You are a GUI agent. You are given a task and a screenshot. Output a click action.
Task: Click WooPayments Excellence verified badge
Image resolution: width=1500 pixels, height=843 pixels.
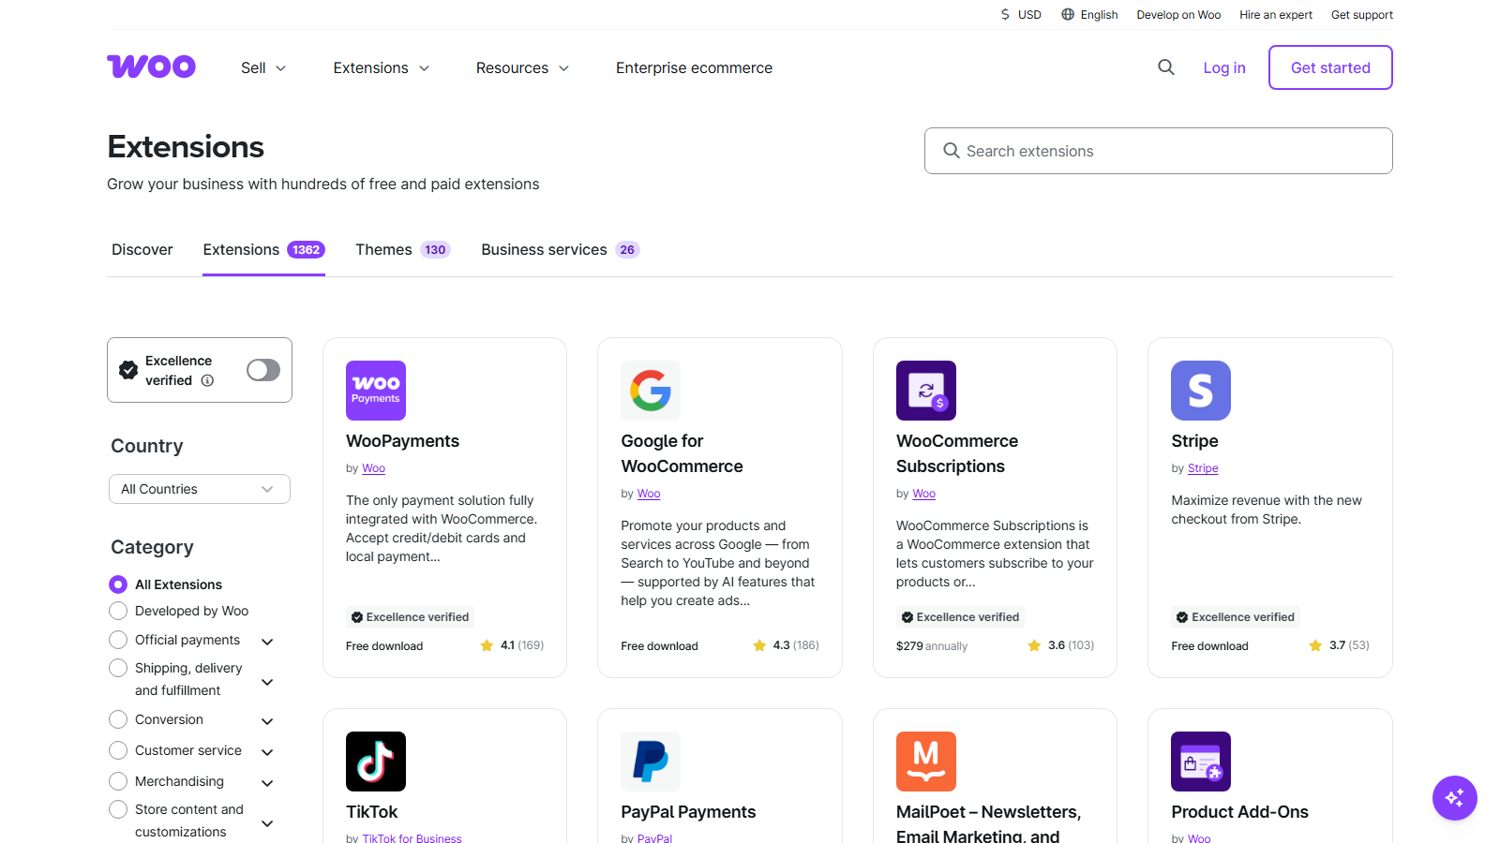click(x=410, y=617)
